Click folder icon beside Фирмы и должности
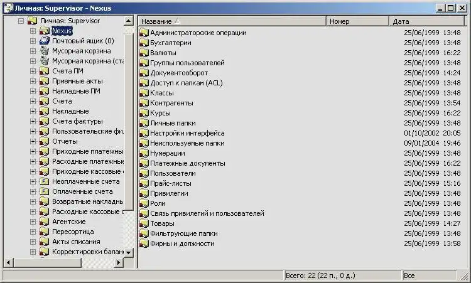 click(x=144, y=243)
